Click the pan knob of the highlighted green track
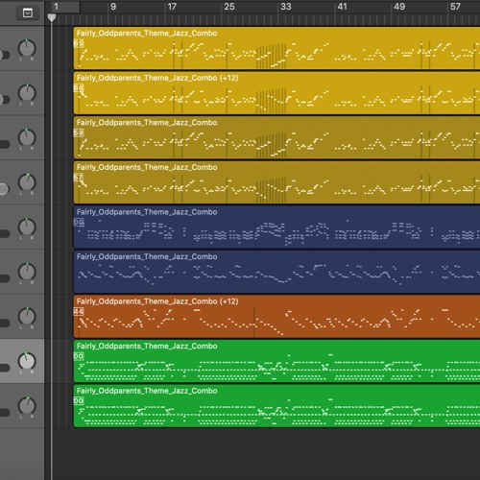 tap(27, 361)
